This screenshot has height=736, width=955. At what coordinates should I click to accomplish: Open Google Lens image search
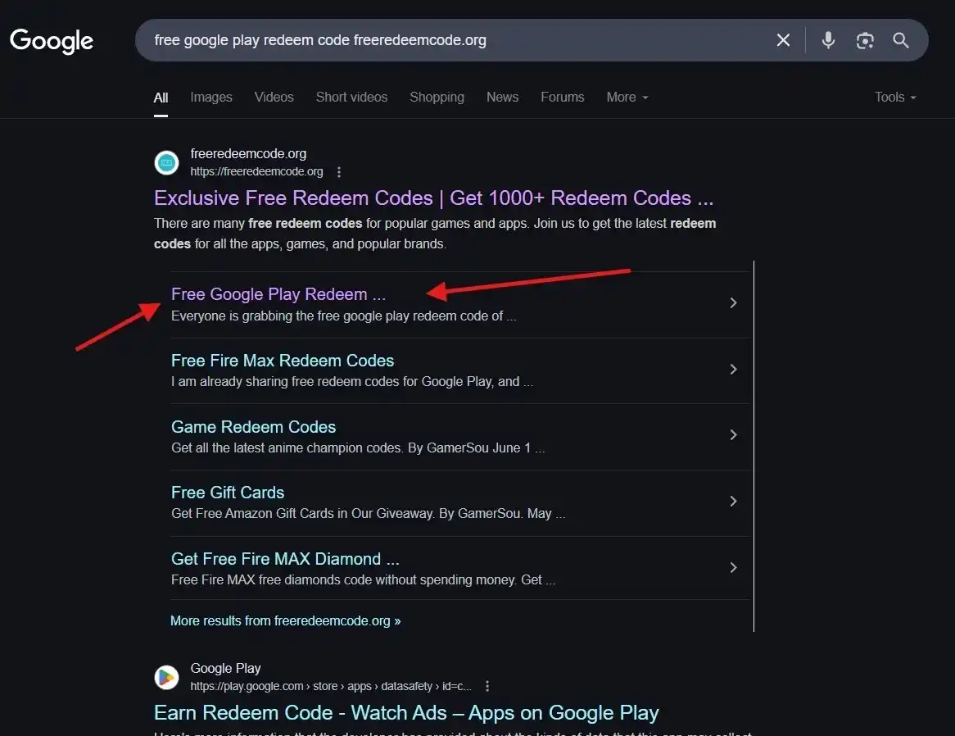865,40
